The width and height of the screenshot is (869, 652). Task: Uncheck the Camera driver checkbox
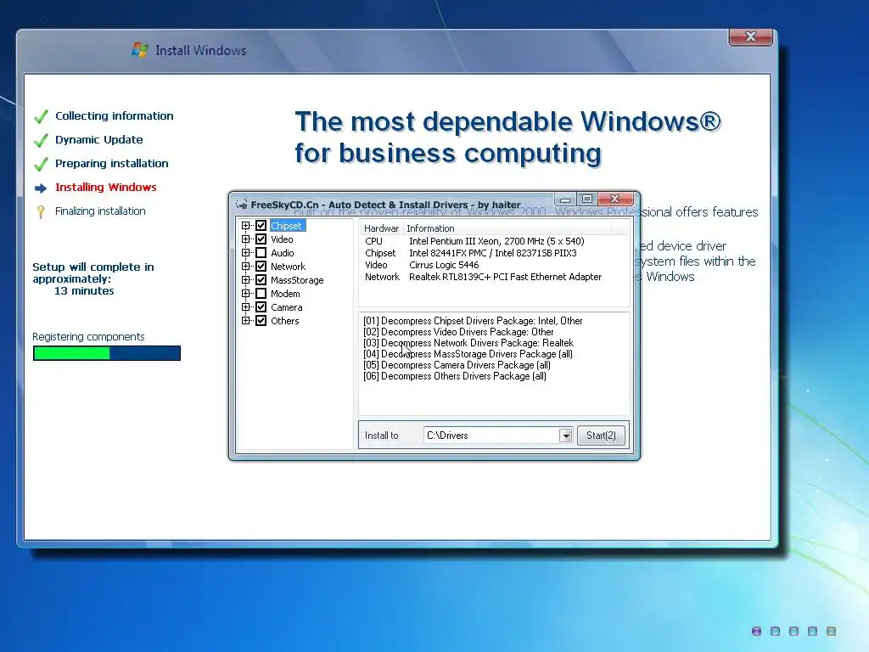(x=261, y=307)
